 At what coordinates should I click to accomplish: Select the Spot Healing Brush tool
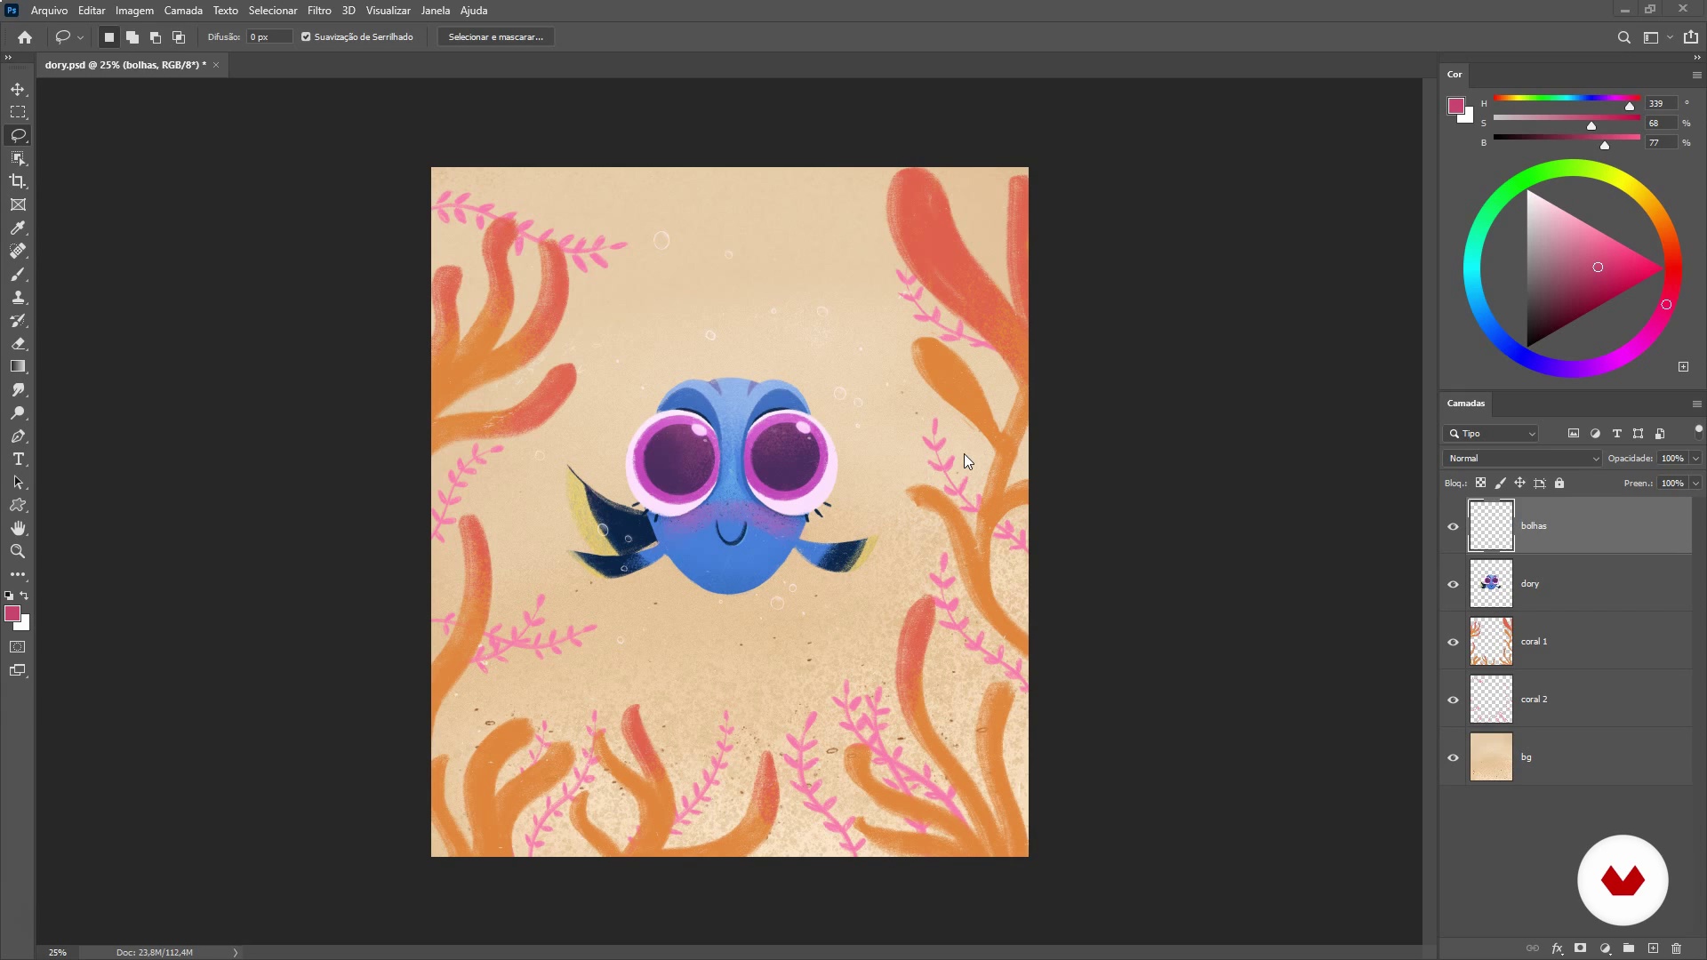coord(18,252)
